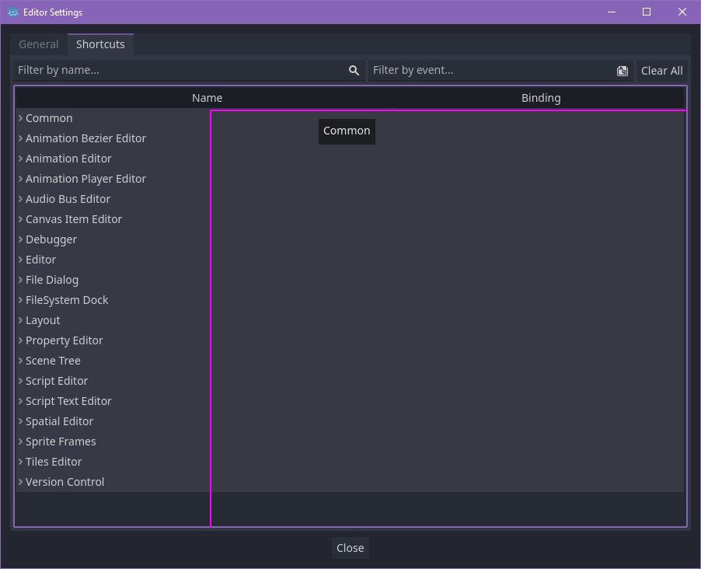Click the Clear All button

[x=661, y=70]
